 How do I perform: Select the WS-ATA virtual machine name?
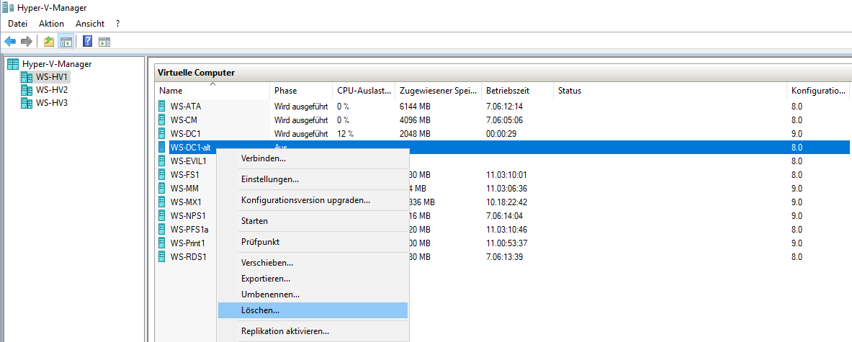(x=185, y=107)
